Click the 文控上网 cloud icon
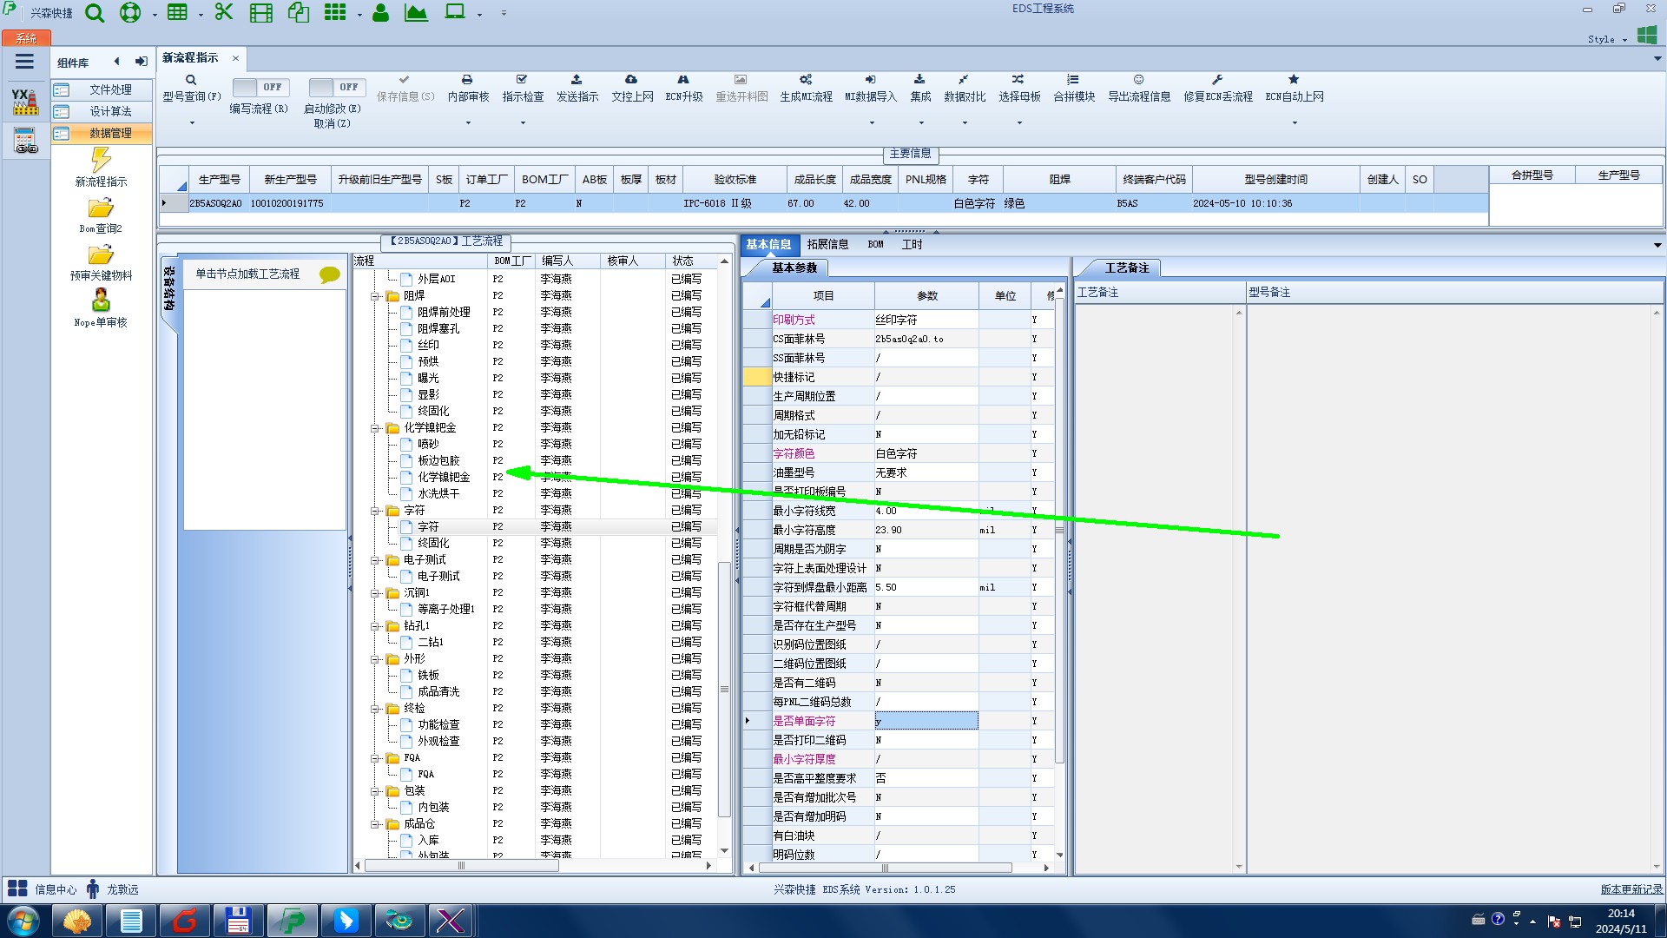1667x938 pixels. pyautogui.click(x=631, y=80)
